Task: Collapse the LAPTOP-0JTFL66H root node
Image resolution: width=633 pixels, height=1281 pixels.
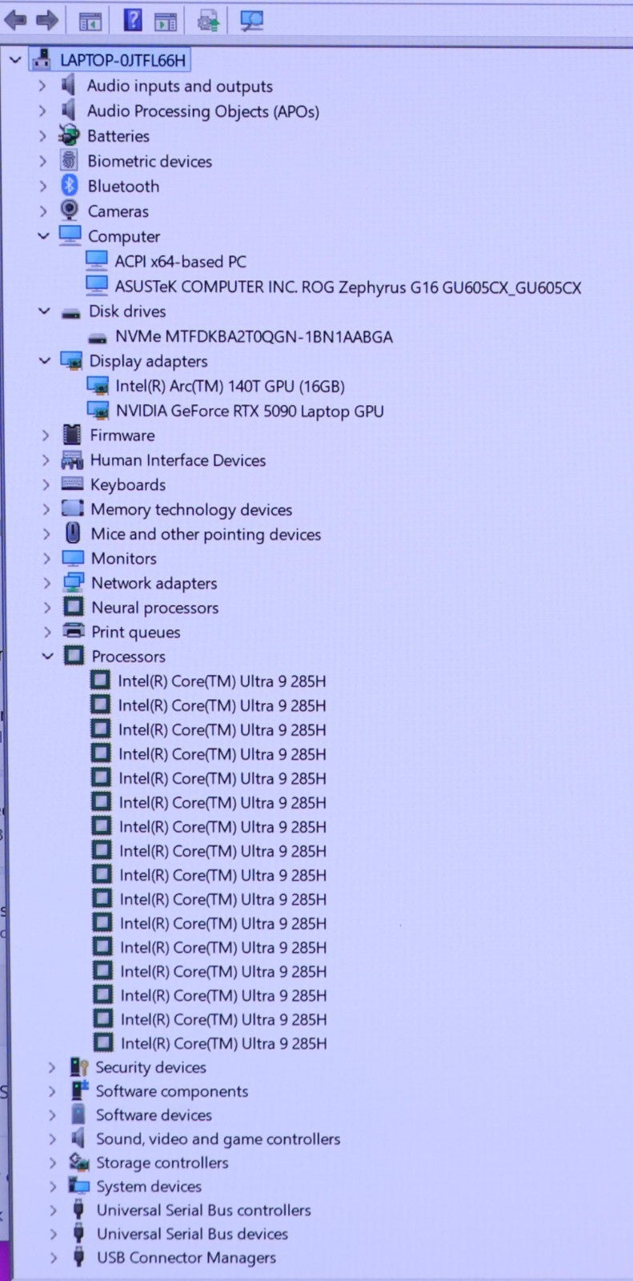Action: click(14, 60)
